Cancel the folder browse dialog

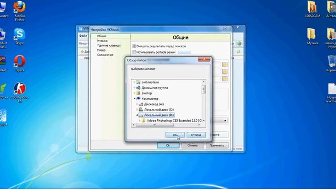196,135
